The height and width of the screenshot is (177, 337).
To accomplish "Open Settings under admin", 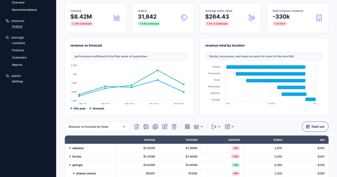I will tap(17, 81).
